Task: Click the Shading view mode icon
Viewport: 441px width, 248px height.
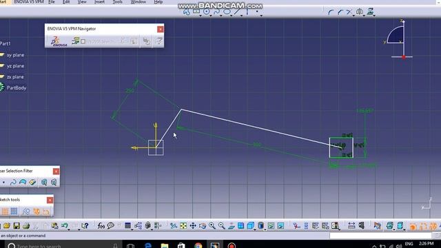Action: click(260, 226)
